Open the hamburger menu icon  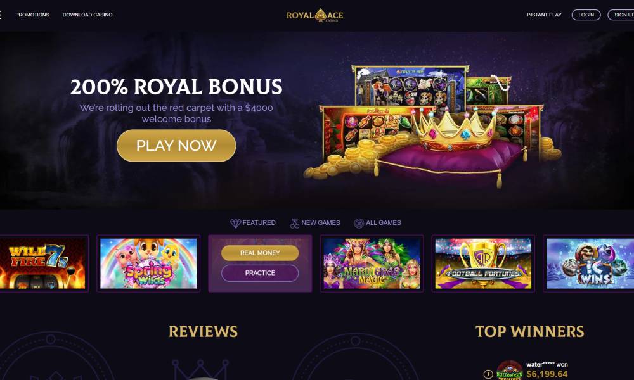tap(1, 15)
